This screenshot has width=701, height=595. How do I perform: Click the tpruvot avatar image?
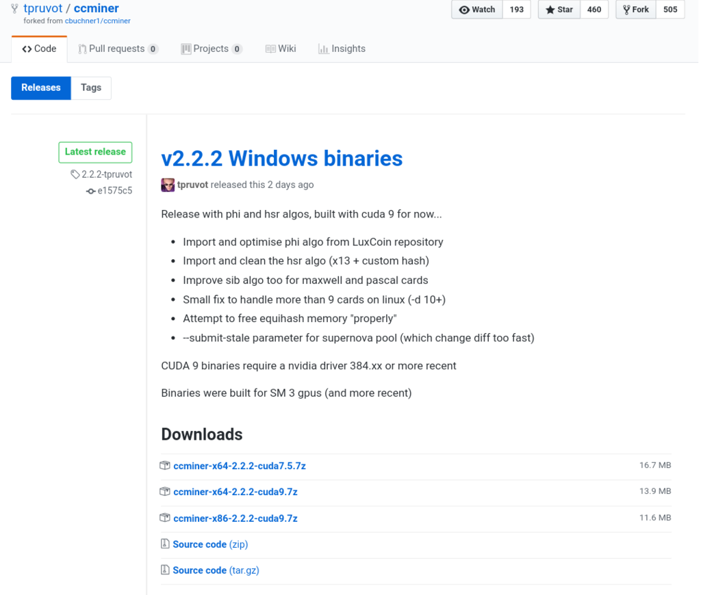(168, 185)
